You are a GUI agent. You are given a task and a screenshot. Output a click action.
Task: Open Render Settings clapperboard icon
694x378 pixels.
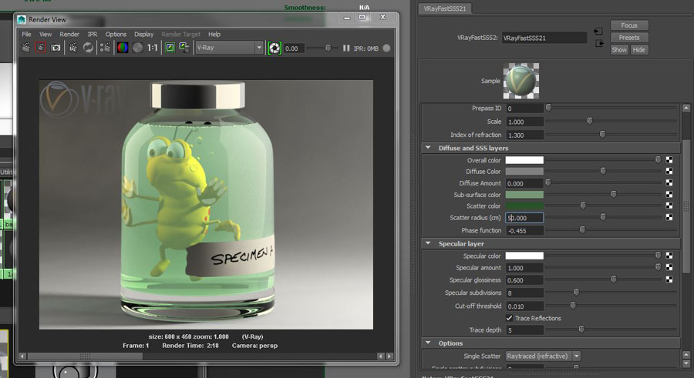(105, 47)
